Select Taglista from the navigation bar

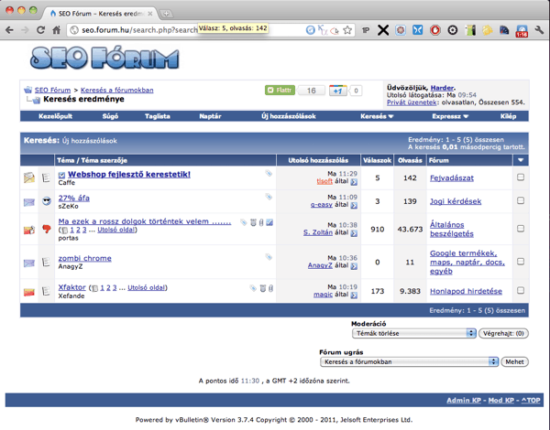coord(157,116)
